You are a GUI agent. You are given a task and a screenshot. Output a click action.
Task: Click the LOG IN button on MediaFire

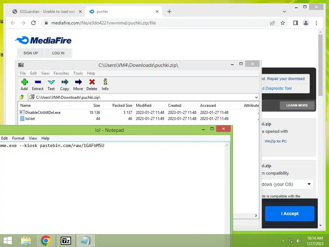point(58,53)
